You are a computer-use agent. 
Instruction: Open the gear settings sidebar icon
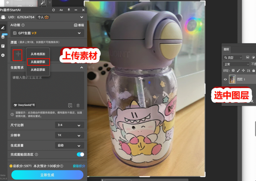(x=3, y=55)
